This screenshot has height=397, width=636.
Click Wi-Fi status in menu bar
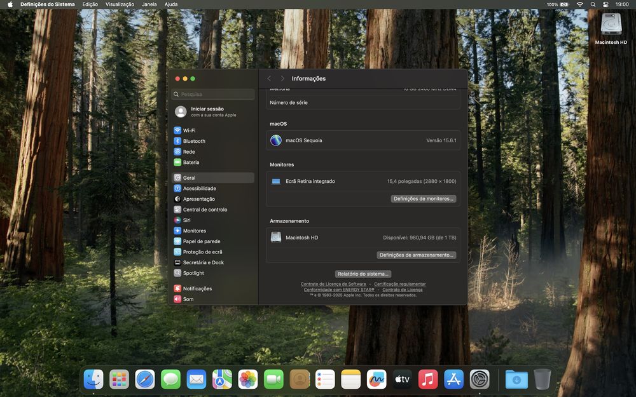[x=580, y=4]
